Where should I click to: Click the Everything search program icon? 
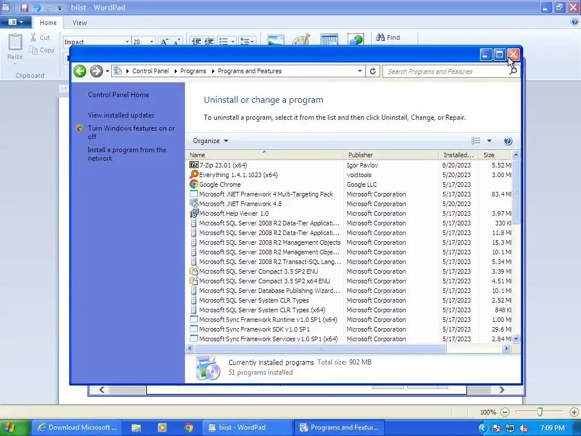click(194, 175)
